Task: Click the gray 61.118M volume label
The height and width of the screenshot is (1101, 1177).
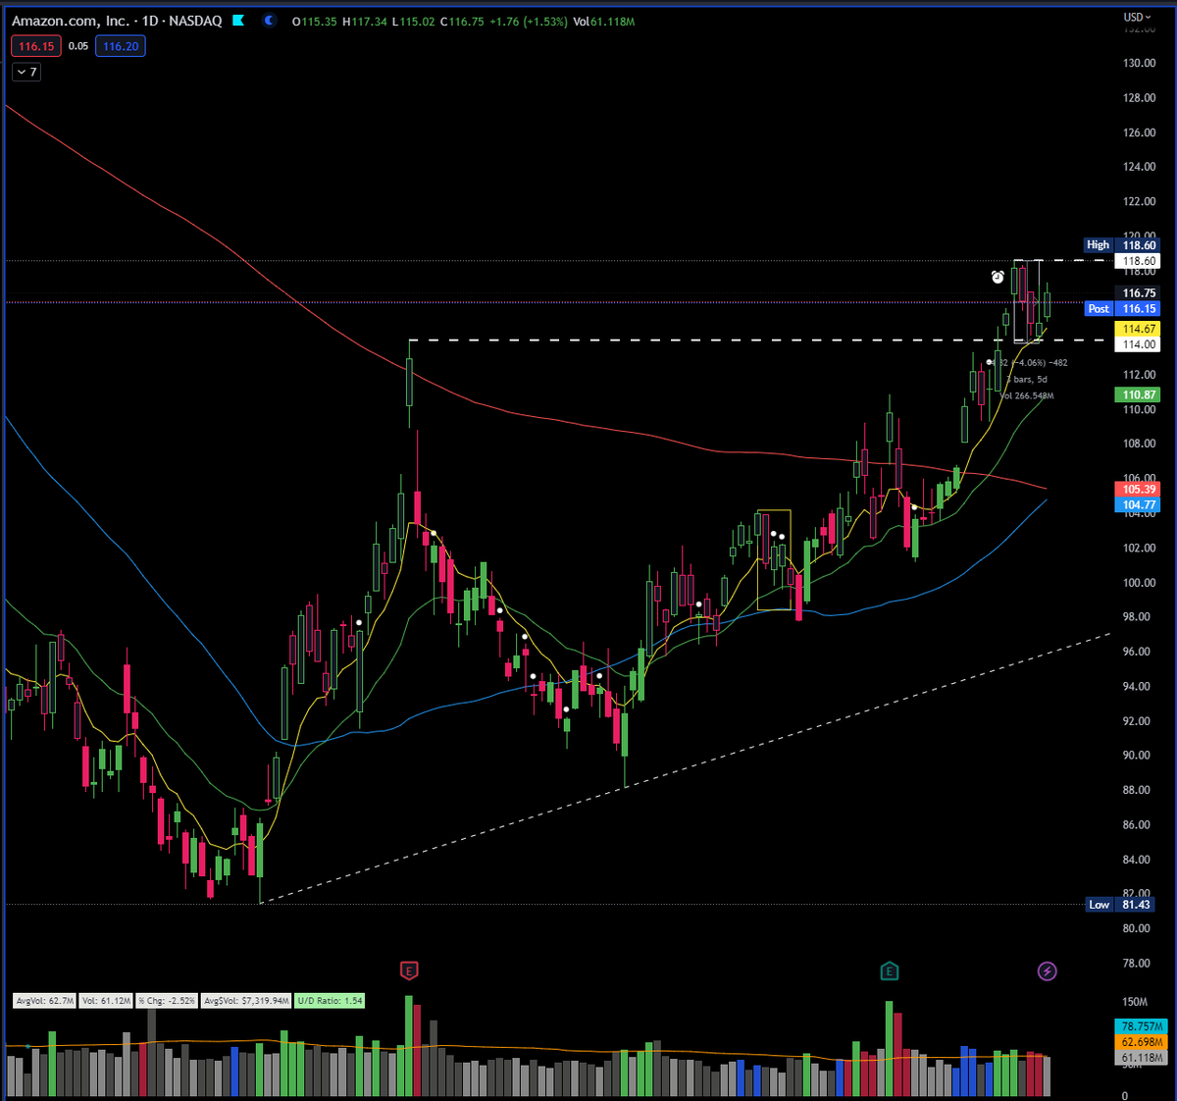Action: tap(1142, 1058)
